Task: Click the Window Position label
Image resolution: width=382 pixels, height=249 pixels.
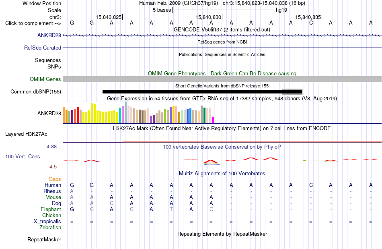Action: (x=42, y=3)
